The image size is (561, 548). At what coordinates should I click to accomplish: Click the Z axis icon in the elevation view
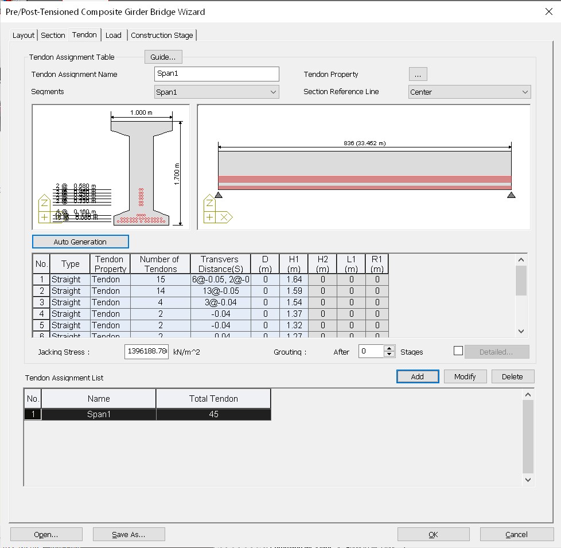coord(209,203)
